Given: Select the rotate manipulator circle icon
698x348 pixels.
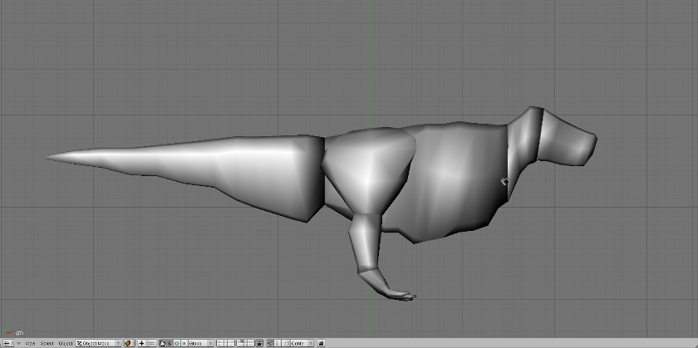Looking at the screenshot, I should coord(177,343).
